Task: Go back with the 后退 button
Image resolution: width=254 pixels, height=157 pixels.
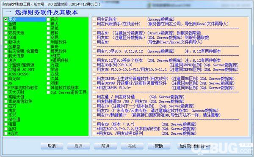Action: click(79, 146)
